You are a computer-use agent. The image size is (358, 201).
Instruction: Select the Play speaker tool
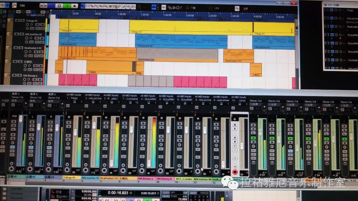point(129,6)
